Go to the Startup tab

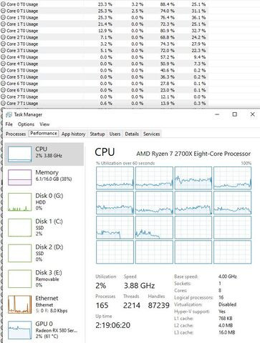[97, 134]
